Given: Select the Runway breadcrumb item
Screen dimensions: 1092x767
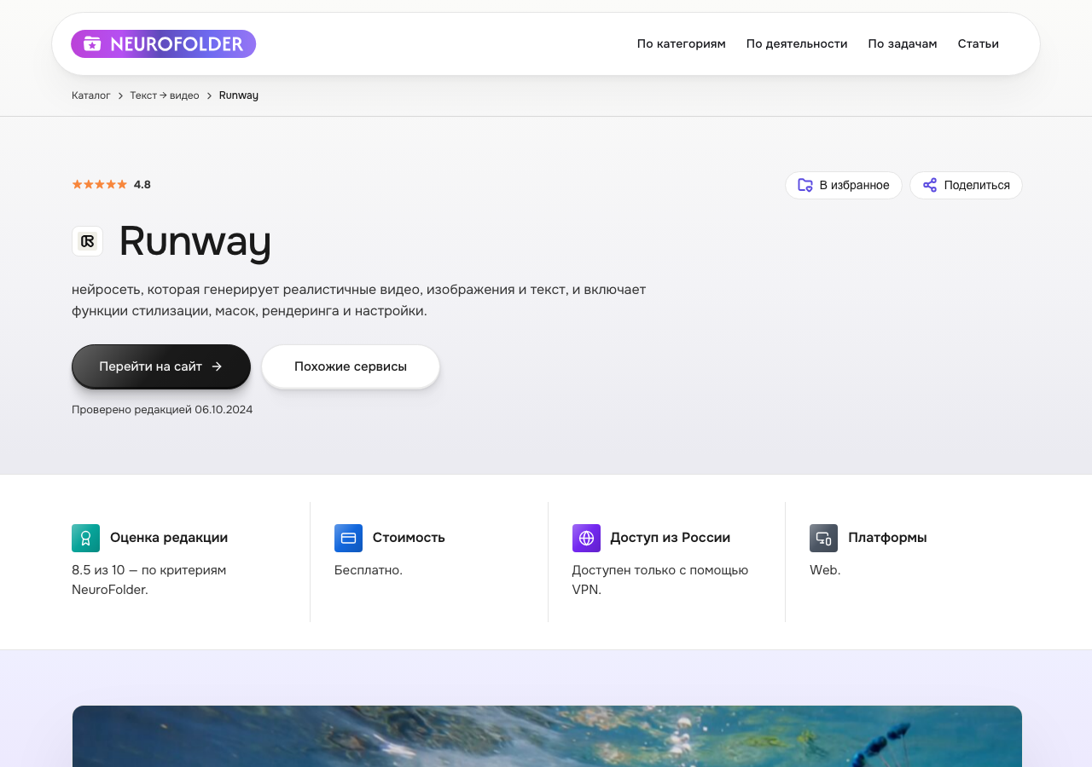Looking at the screenshot, I should [239, 95].
